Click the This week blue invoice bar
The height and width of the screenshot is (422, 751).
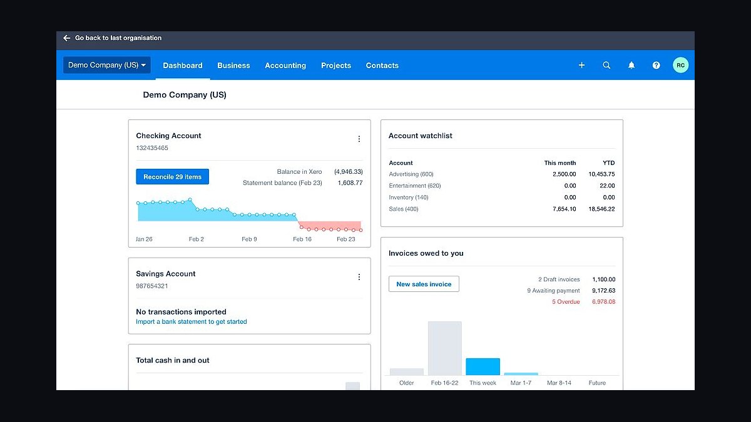[x=483, y=366]
